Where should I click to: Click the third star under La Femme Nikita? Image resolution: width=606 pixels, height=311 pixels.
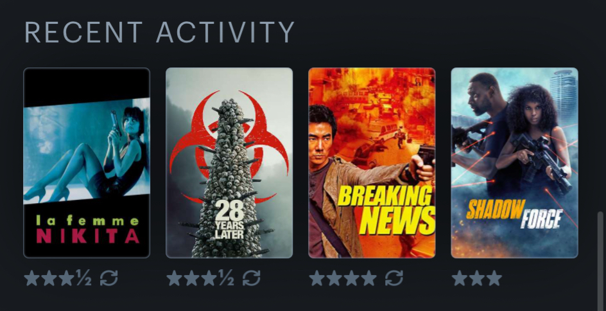67,278
